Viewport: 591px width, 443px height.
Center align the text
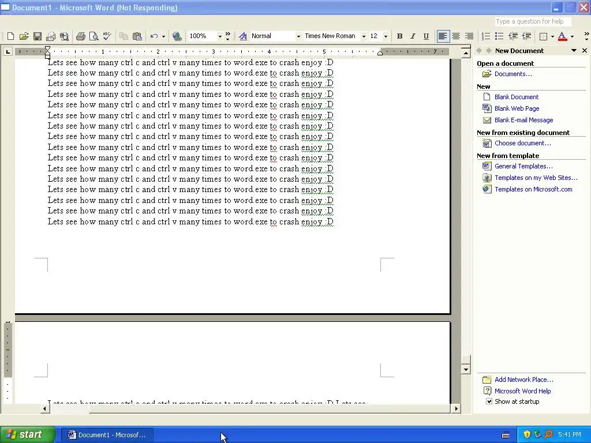[456, 36]
